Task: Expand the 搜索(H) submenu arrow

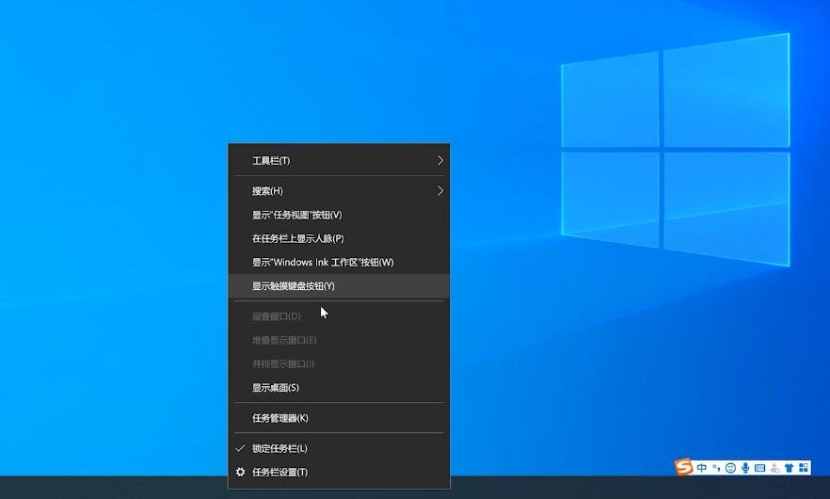Action: coord(439,191)
